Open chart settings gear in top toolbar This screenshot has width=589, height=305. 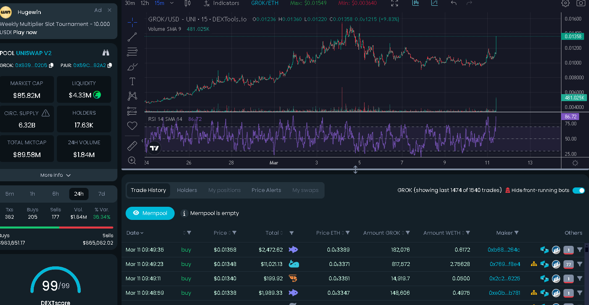(566, 3)
